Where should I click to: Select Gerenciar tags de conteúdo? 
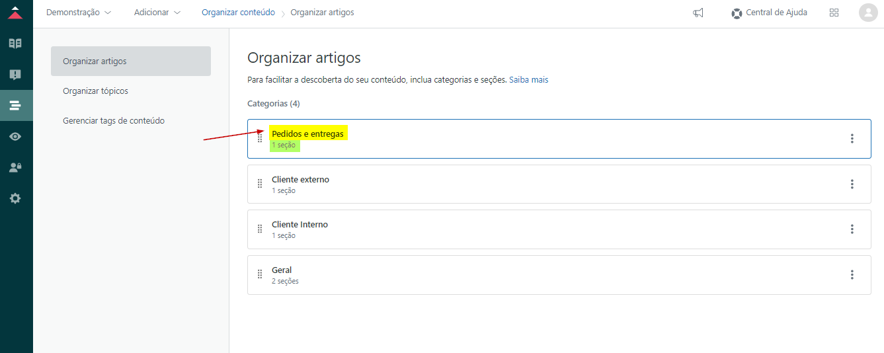[x=114, y=121]
